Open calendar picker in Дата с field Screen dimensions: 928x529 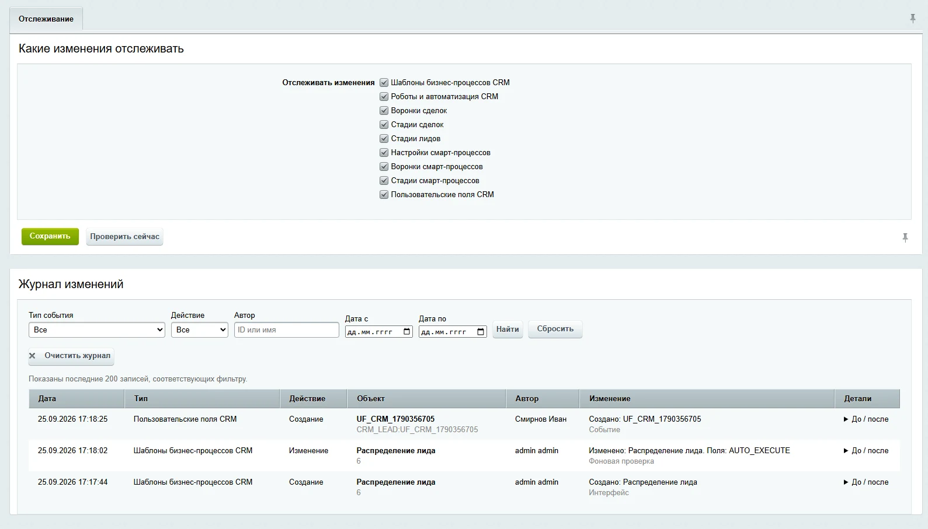click(407, 332)
